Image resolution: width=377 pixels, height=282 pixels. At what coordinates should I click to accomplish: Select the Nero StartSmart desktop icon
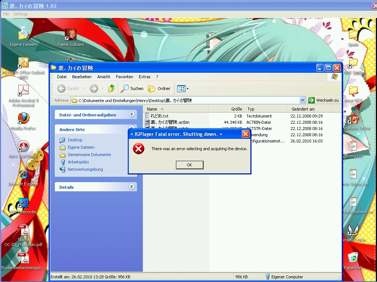24,147
